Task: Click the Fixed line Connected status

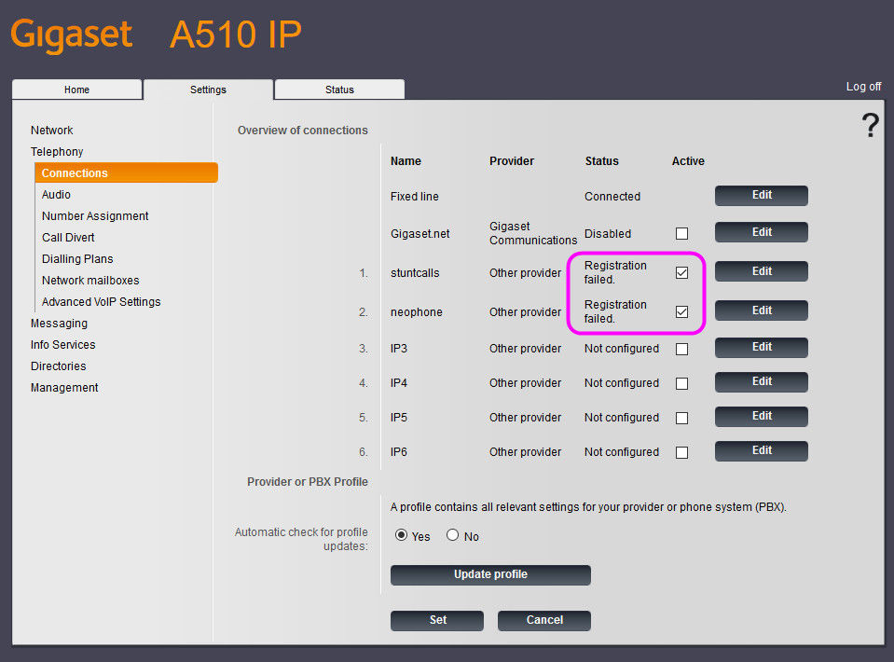Action: coord(612,196)
